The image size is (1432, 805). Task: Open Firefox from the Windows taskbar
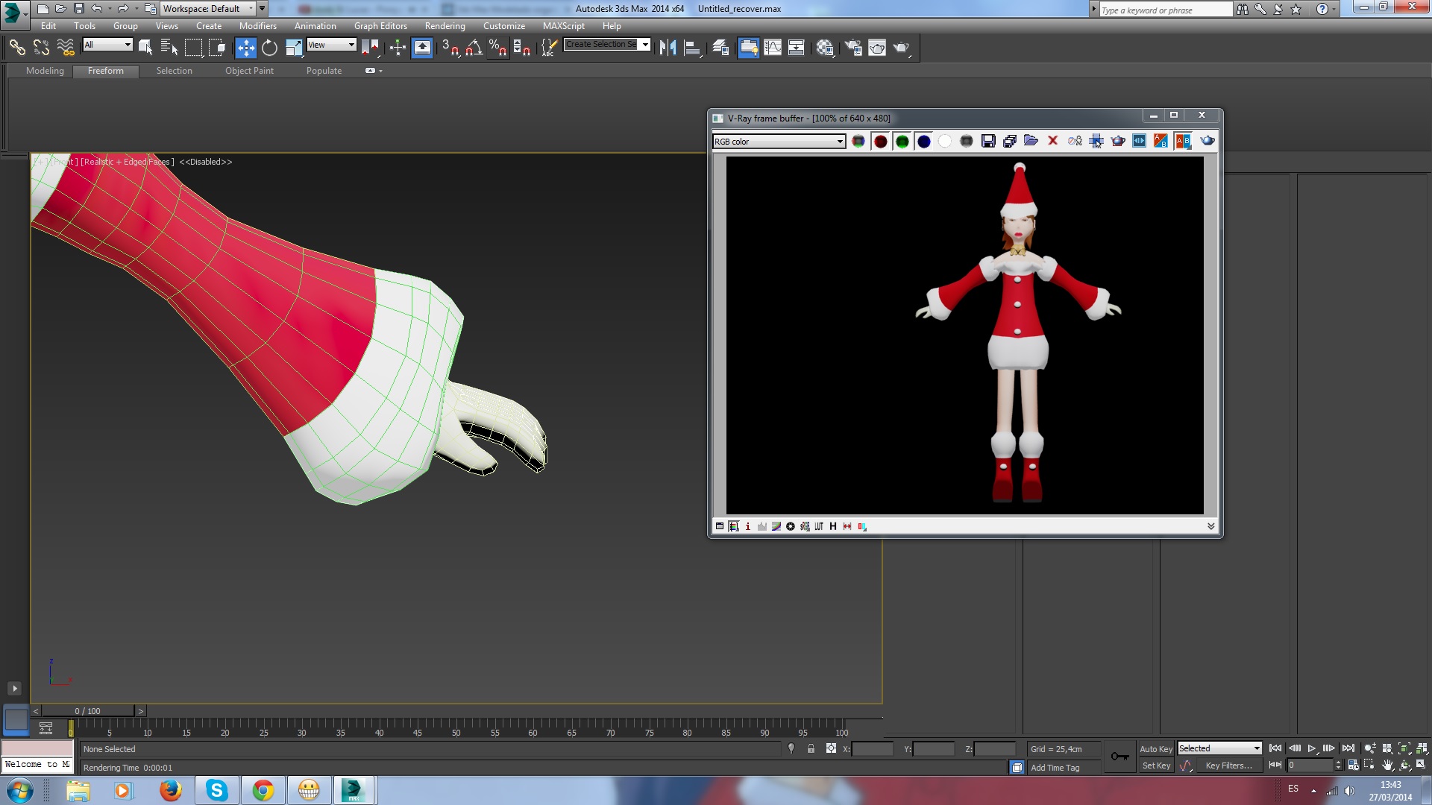[170, 790]
